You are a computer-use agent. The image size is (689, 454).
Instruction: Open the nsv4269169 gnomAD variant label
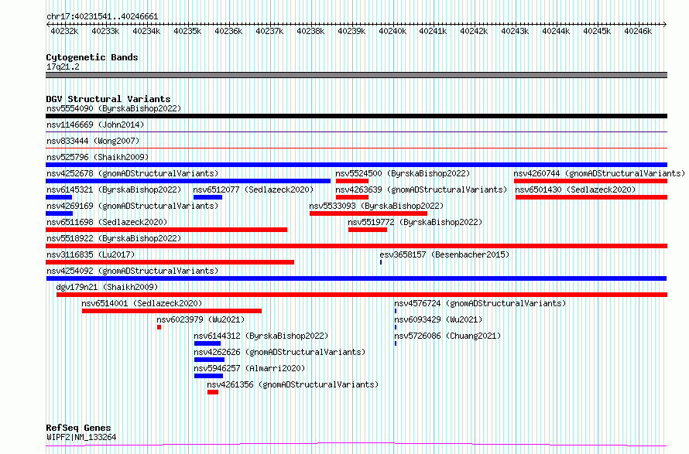[x=132, y=206]
